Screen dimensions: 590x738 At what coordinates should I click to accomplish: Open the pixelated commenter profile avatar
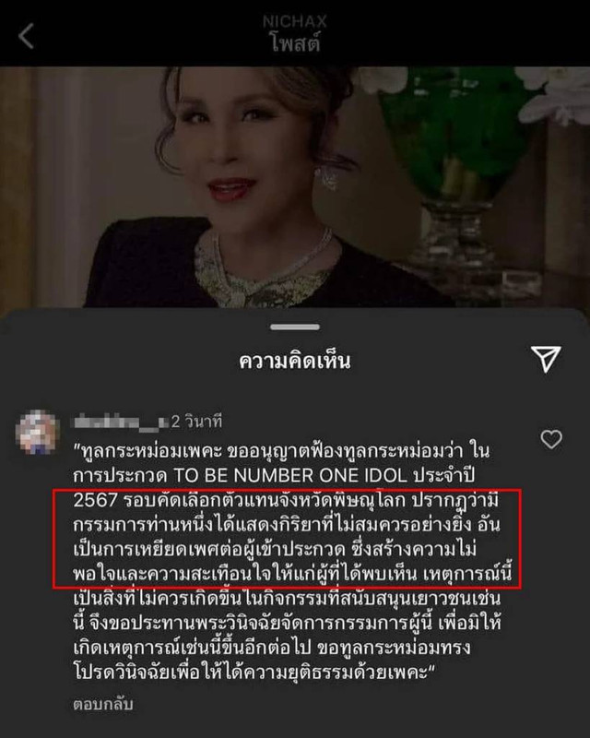pos(38,433)
